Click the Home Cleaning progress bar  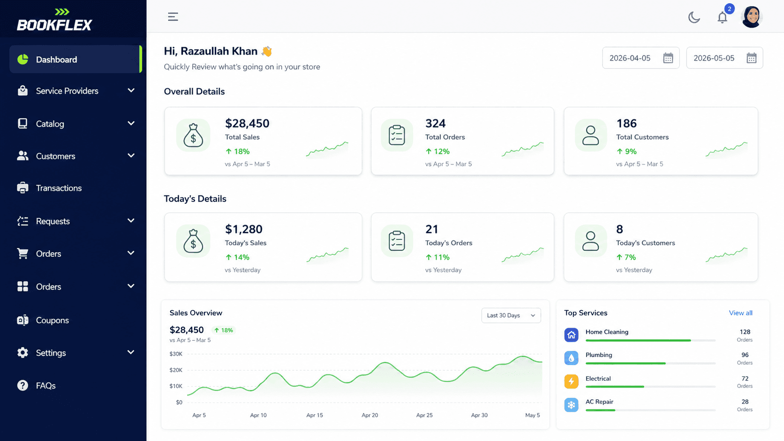pos(650,340)
